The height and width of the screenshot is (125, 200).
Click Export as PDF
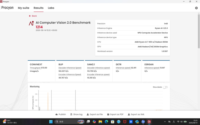(115, 114)
